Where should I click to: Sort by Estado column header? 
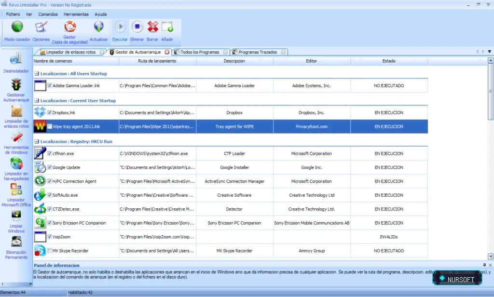click(x=389, y=61)
